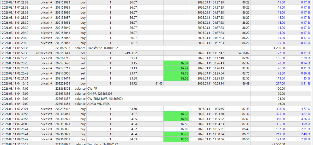The image size is (313, 145).
Task: Select profit value 106.00
Action: tap(280, 58)
